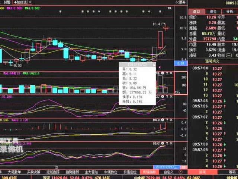Select the 短线追踪 bottom tab

pyautogui.click(x=53, y=172)
